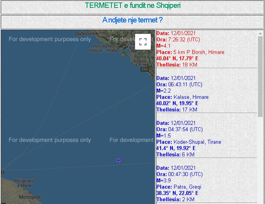This screenshot has width=265, height=204.
Task: Click the earthquake list scrollbar thumb
Action: 260,76
